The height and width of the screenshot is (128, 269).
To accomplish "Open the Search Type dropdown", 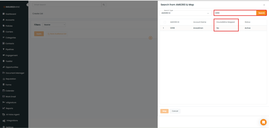I will click(186, 13).
